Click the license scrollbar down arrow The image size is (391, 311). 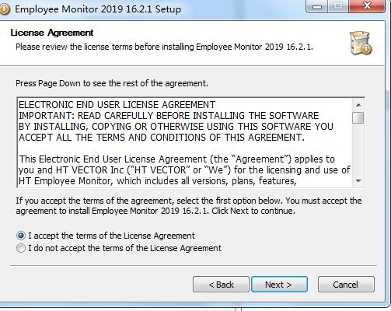point(358,180)
